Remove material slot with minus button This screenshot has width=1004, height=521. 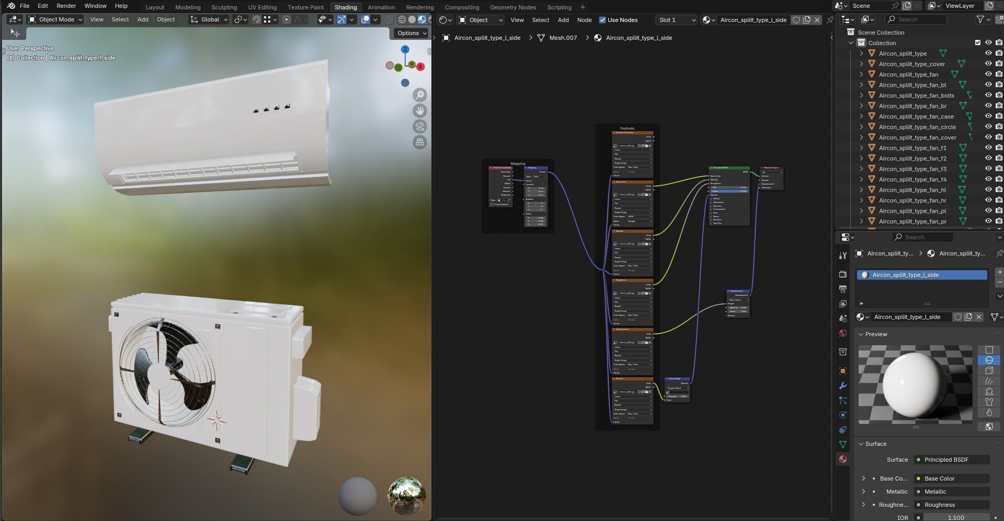[x=999, y=282]
